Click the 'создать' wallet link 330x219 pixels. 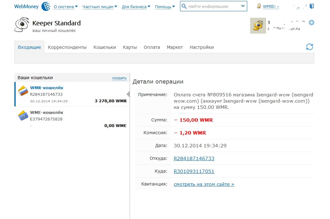pos(119,78)
